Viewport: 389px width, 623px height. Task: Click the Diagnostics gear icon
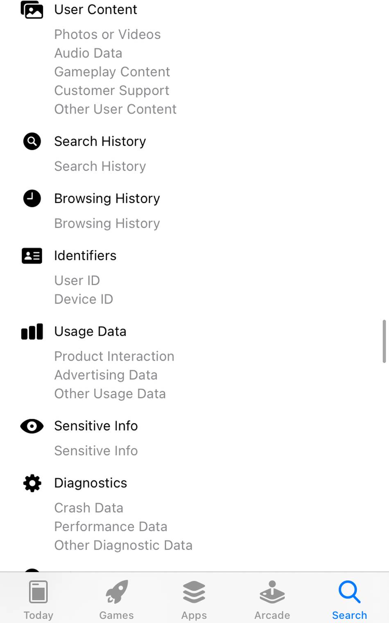32,483
